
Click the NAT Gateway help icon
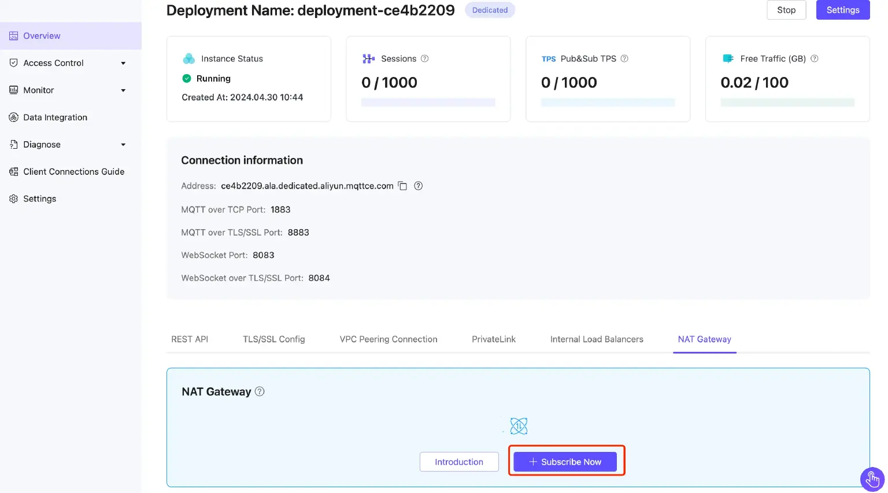tap(260, 391)
